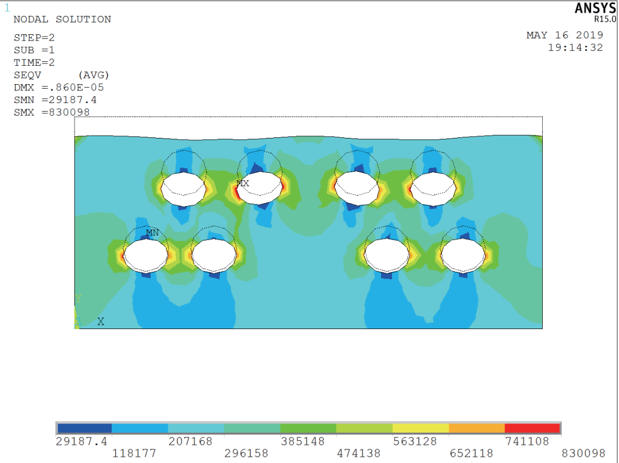Click the red legend color band
The width and height of the screenshot is (619, 463).
coord(532,428)
